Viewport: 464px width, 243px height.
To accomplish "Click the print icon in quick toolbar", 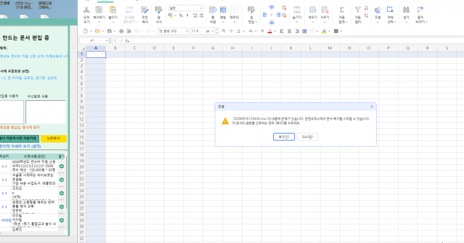I will pyautogui.click(x=121, y=31).
